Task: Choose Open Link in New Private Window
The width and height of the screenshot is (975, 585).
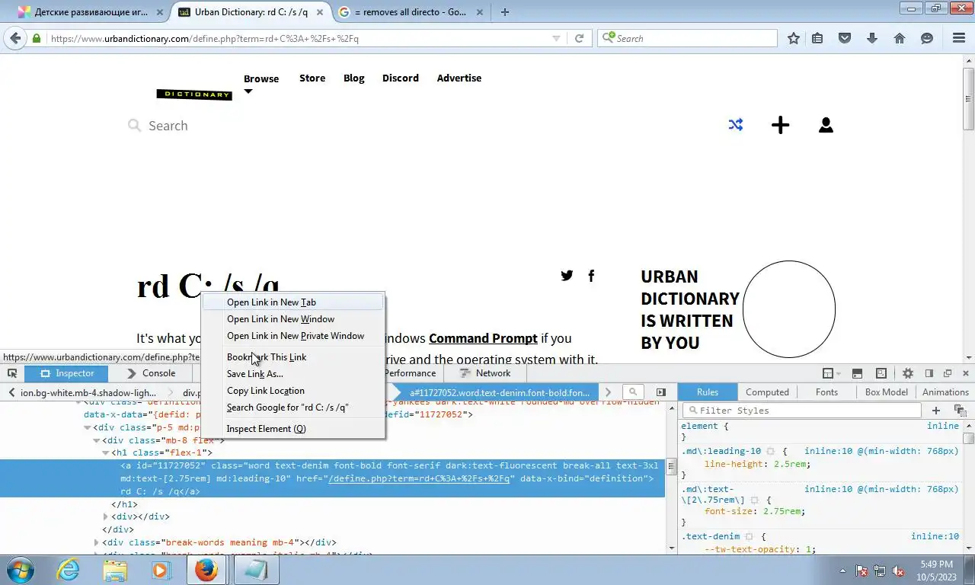Action: point(293,336)
